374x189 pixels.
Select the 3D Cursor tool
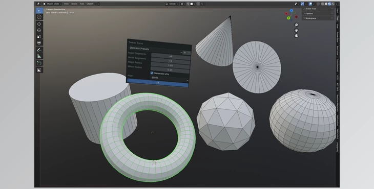coord(39,17)
